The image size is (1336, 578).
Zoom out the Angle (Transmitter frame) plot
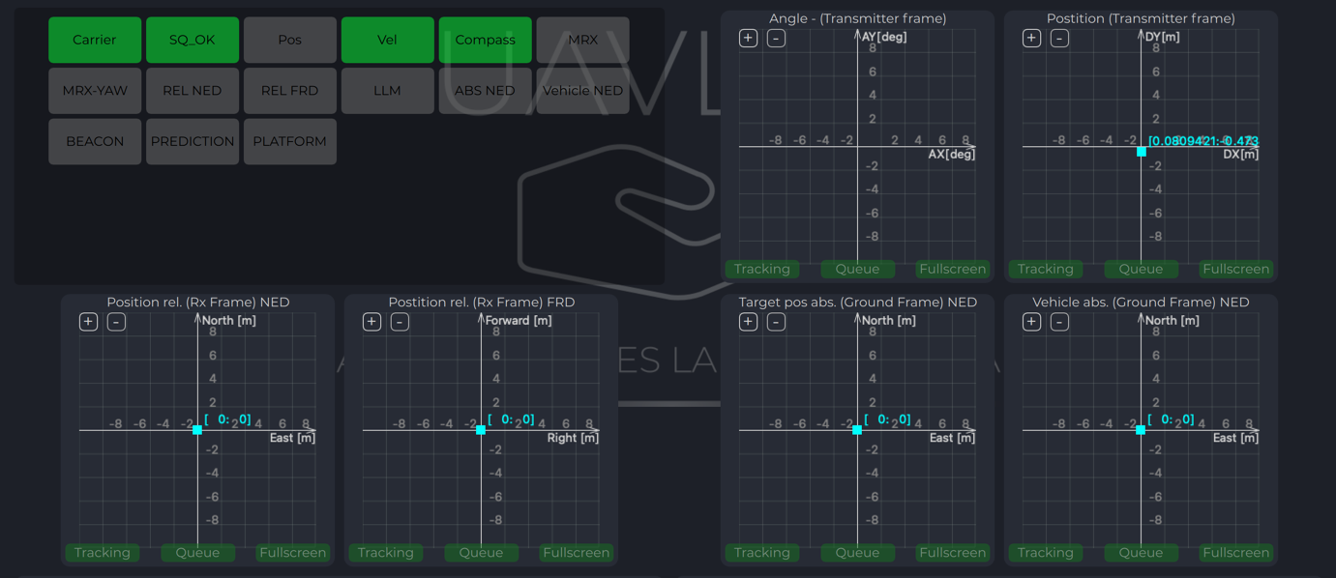coord(776,38)
